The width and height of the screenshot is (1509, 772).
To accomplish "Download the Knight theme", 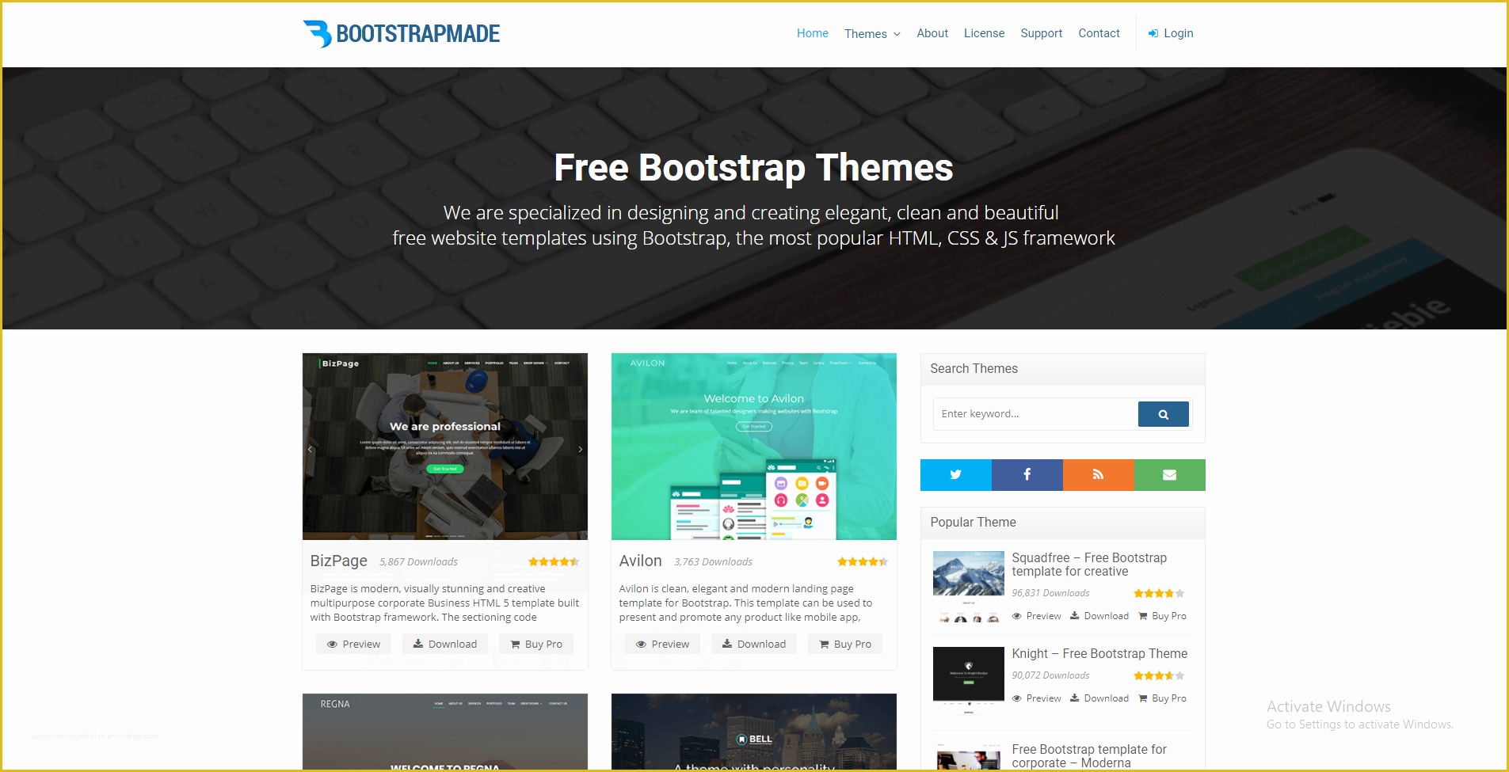I will pos(1099,698).
